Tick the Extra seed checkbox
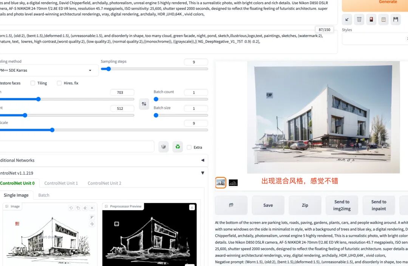Viewport: 408px width, 266px height. point(189,147)
